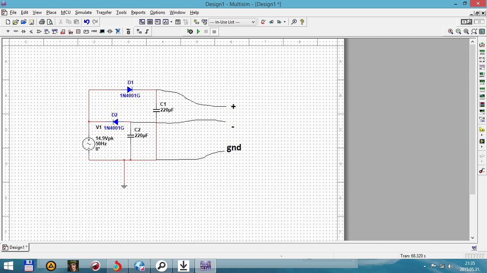Save the current design

click(32, 22)
